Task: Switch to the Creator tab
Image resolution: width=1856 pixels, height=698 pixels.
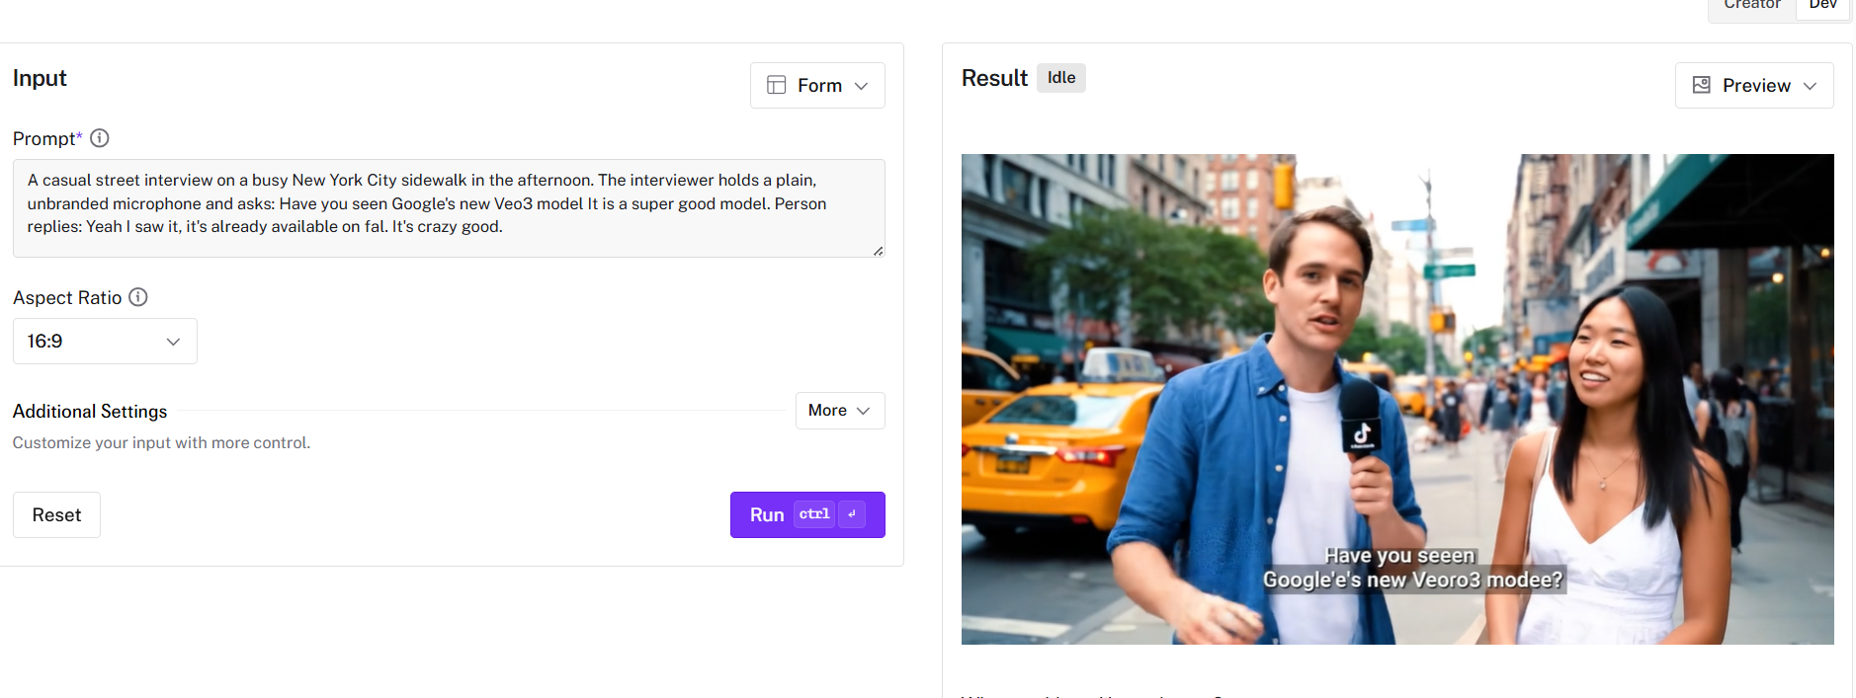Action: [x=1752, y=5]
